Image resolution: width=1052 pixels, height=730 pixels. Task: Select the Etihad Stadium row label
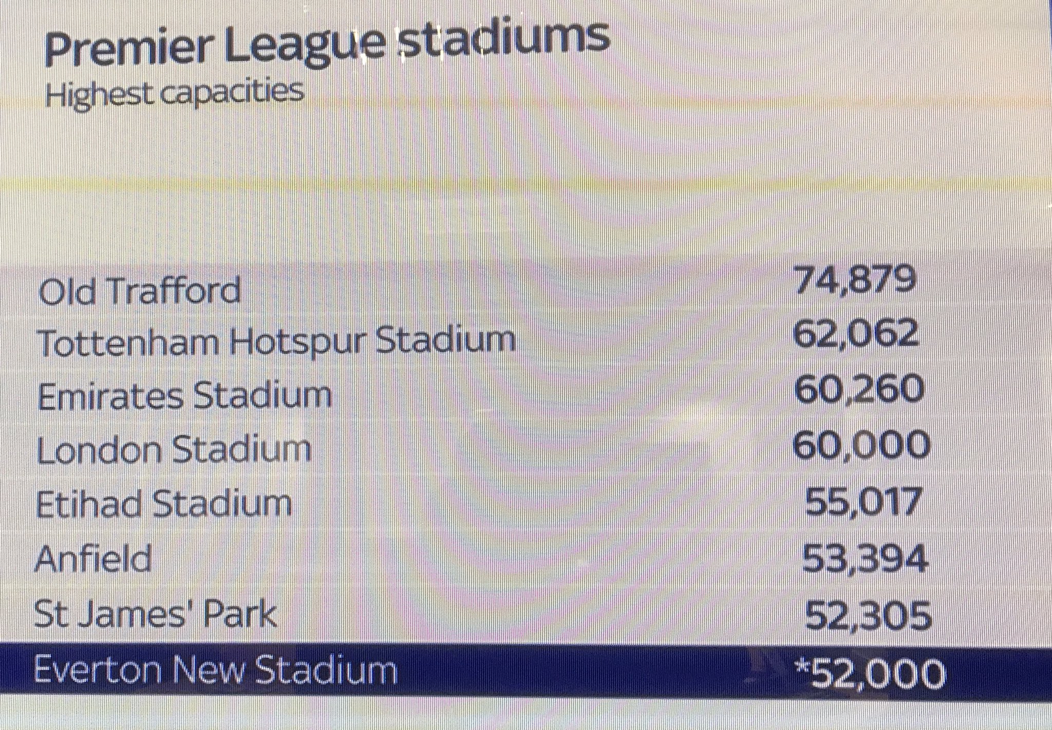164,504
